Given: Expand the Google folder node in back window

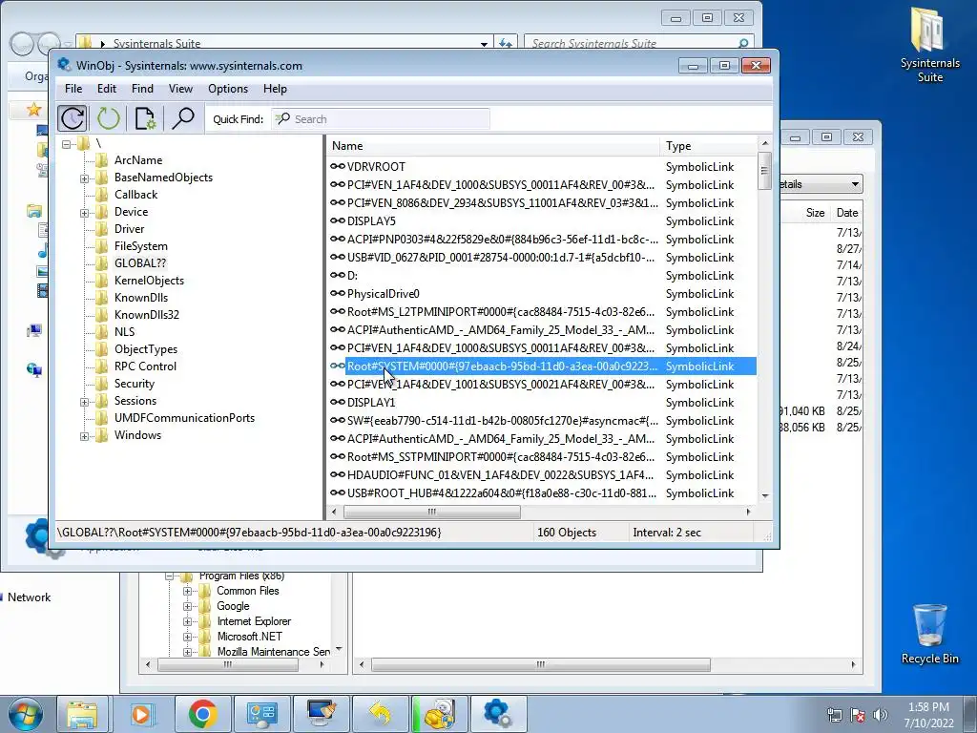Looking at the screenshot, I should click(x=187, y=606).
